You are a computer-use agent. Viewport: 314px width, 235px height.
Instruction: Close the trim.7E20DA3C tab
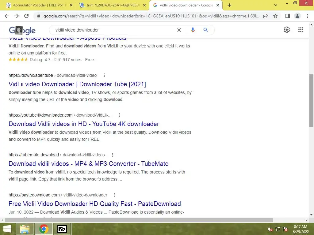coord(144,5)
